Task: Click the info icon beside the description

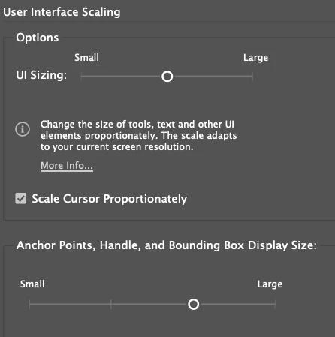Action: tap(23, 129)
